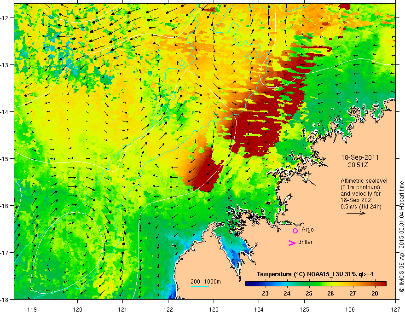Click the 'and velocity for' caption line
This screenshot has width=405, height=313.
360,194
